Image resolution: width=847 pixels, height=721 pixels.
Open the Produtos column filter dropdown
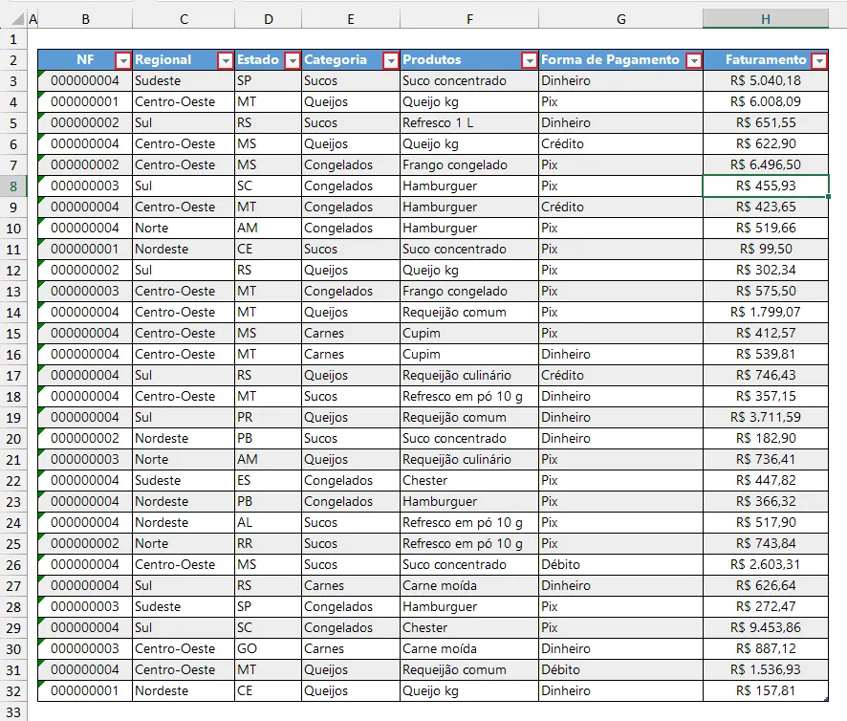pos(530,60)
